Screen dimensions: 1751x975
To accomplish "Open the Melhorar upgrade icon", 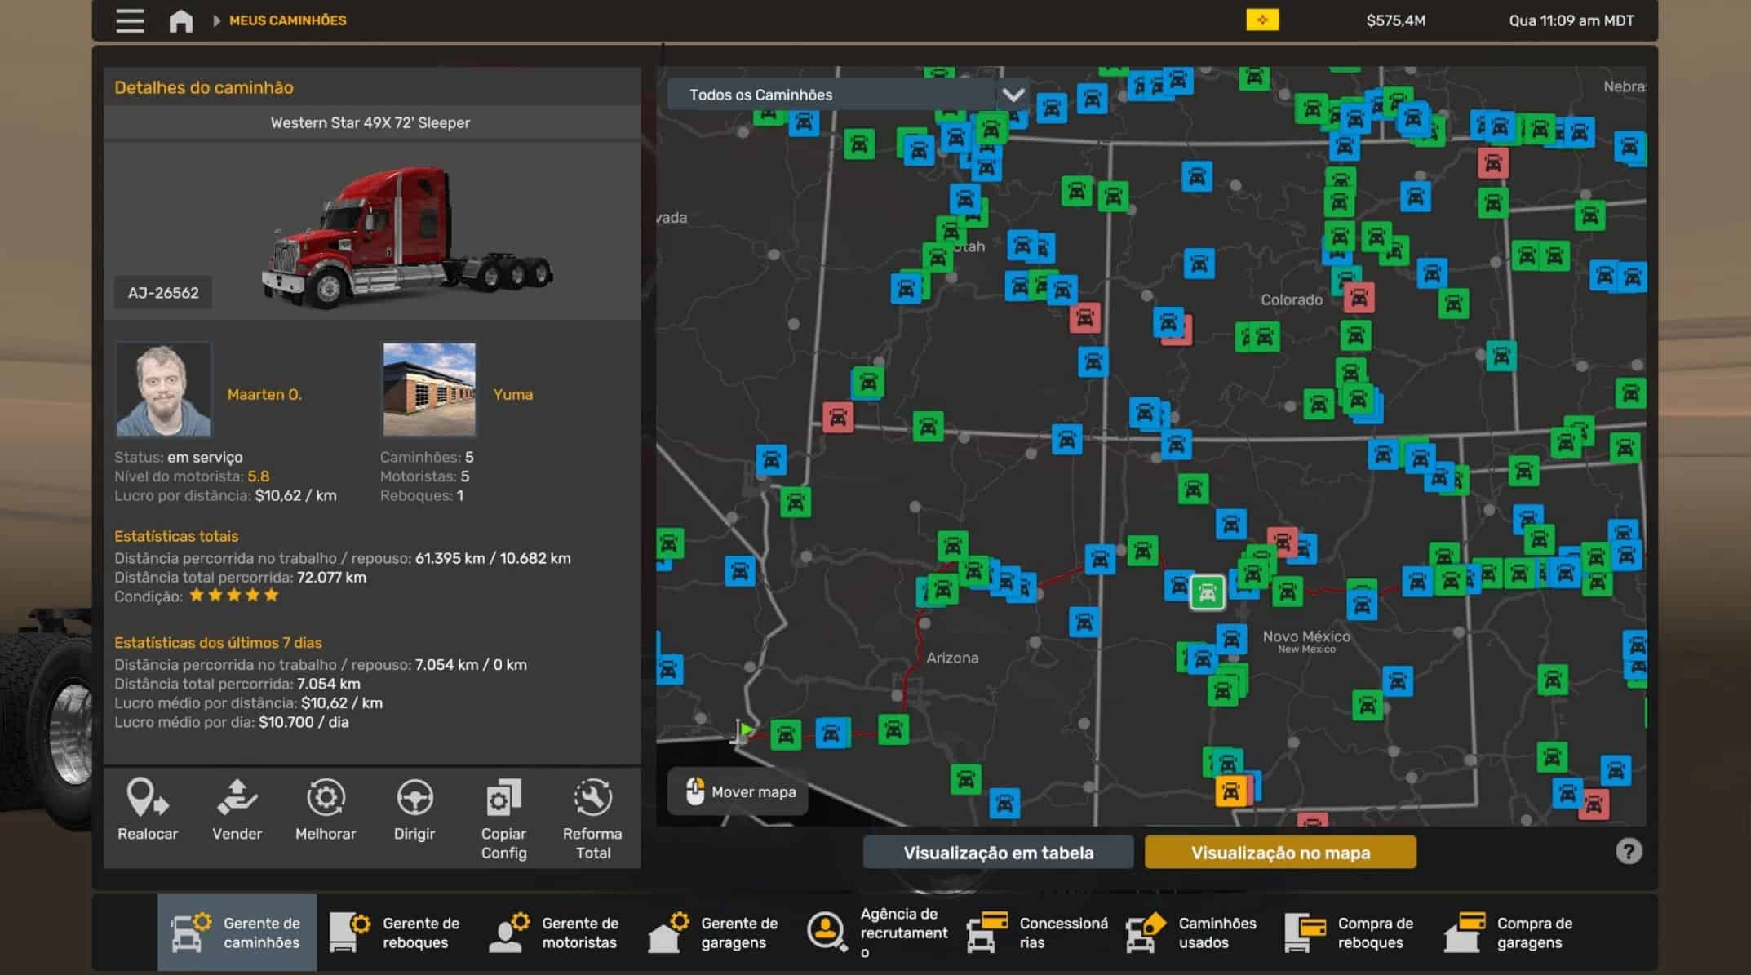I will pos(326,798).
